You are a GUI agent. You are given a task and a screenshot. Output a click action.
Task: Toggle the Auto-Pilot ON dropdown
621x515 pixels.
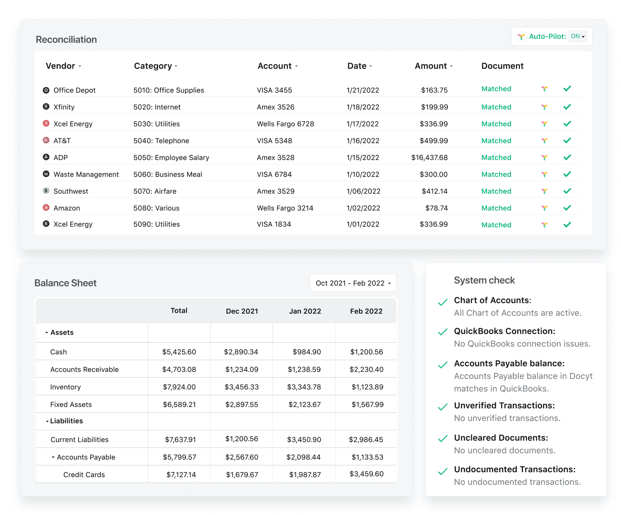[x=578, y=36]
